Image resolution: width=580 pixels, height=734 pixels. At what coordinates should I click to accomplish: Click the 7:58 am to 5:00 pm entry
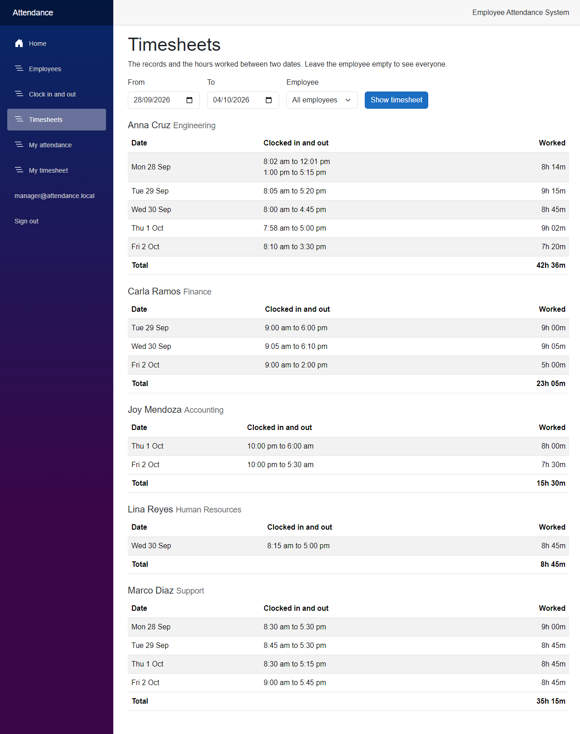pos(295,228)
